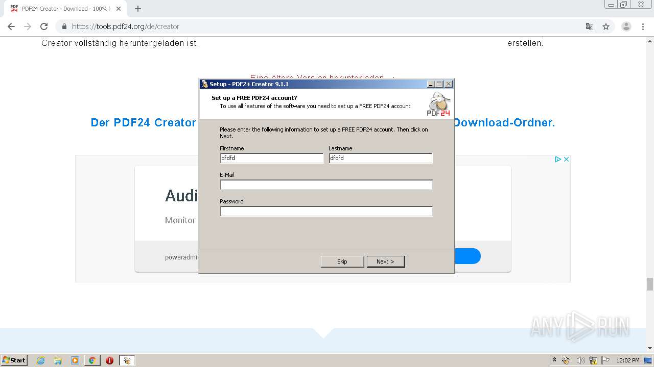
Task: Switch to Chrome in taskbar
Action: 92,360
